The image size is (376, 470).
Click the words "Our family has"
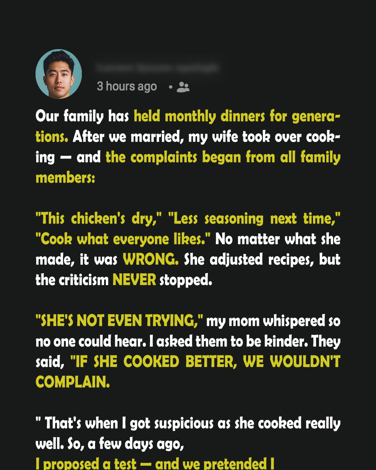[x=82, y=116]
